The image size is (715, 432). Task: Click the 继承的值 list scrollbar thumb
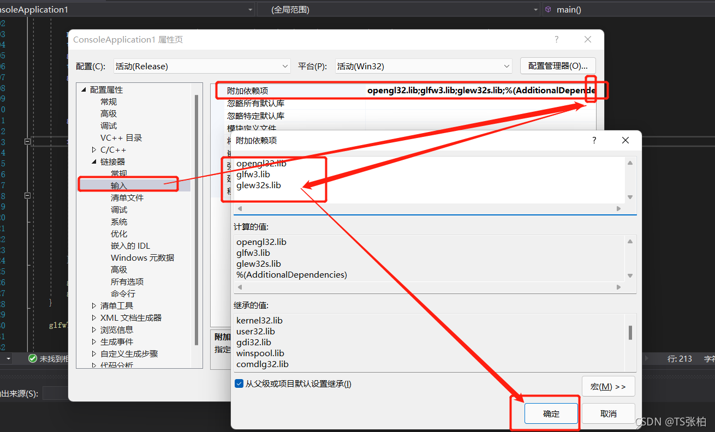tap(630, 332)
